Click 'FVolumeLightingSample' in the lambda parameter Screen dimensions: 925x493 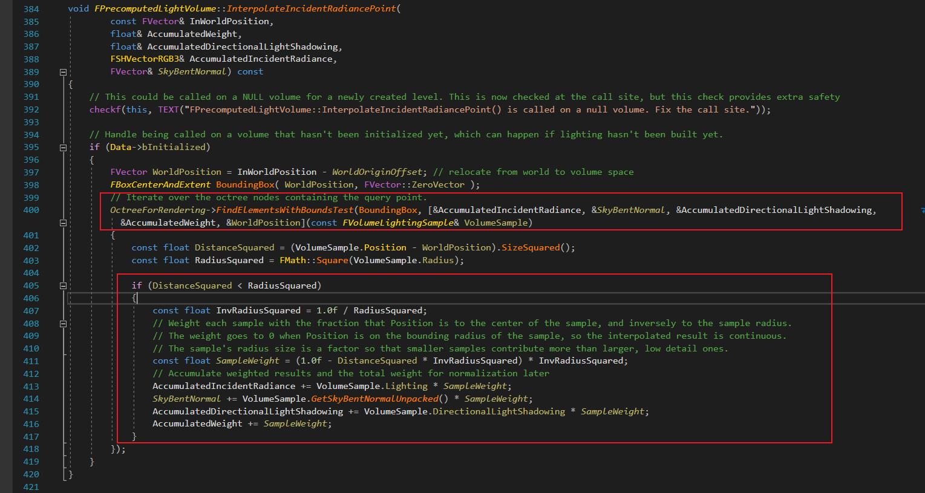[398, 223]
